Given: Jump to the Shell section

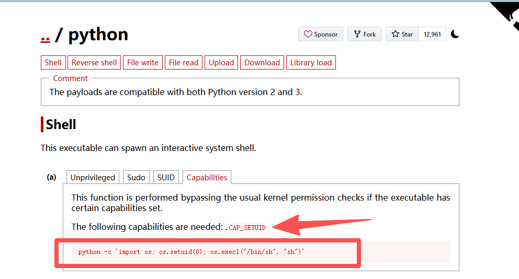Looking at the screenshot, I should (53, 63).
